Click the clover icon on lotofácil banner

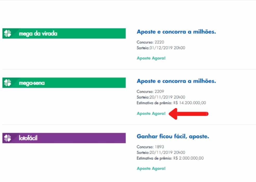click(x=8, y=138)
